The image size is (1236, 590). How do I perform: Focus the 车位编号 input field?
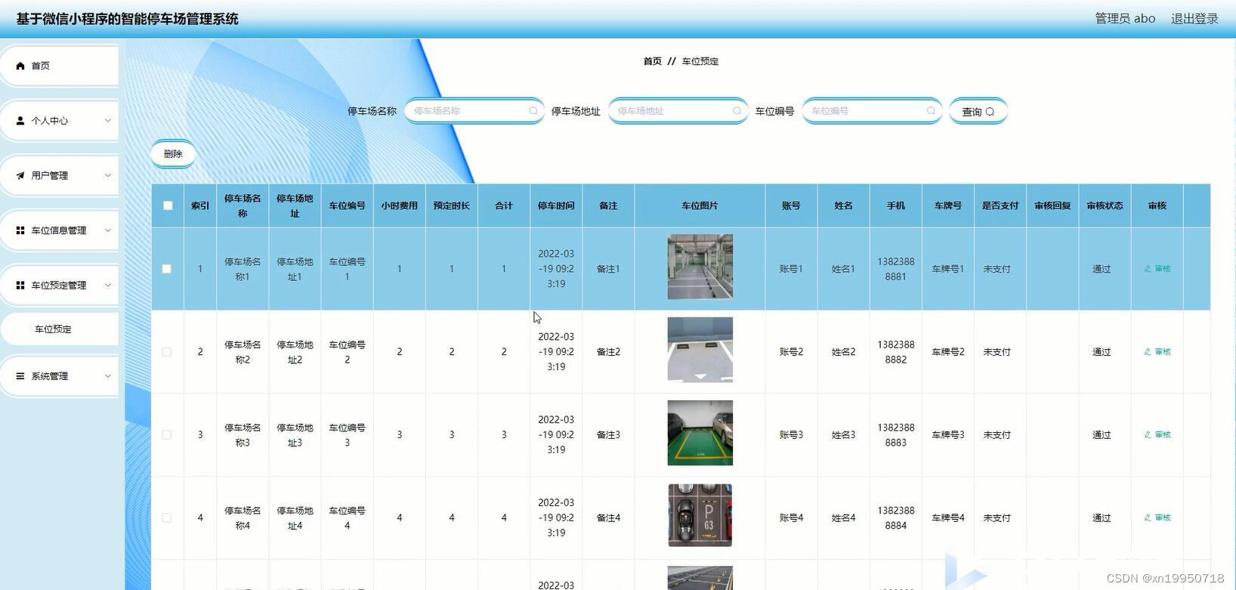tap(872, 111)
